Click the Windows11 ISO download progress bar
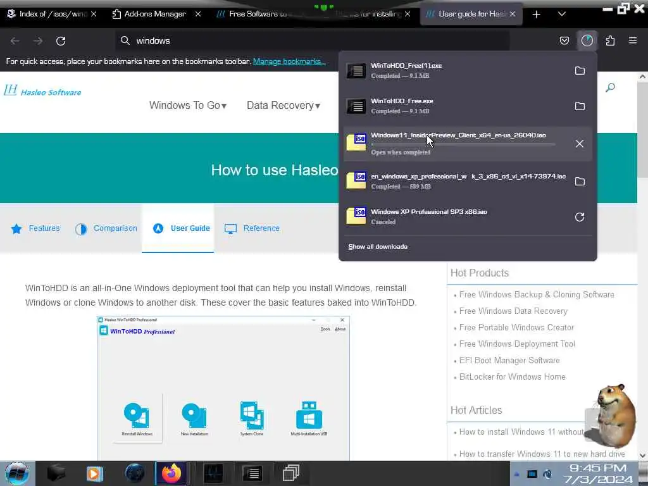This screenshot has width=648, height=486. click(x=463, y=144)
